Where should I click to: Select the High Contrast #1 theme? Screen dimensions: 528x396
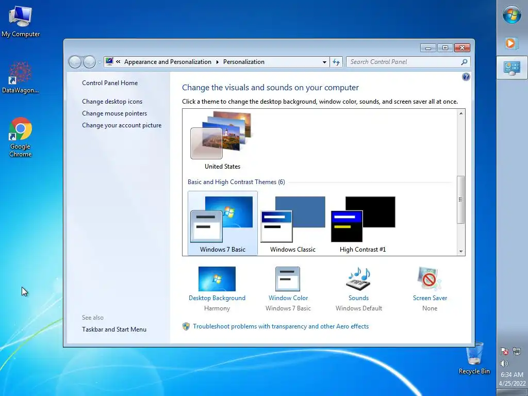(362, 223)
